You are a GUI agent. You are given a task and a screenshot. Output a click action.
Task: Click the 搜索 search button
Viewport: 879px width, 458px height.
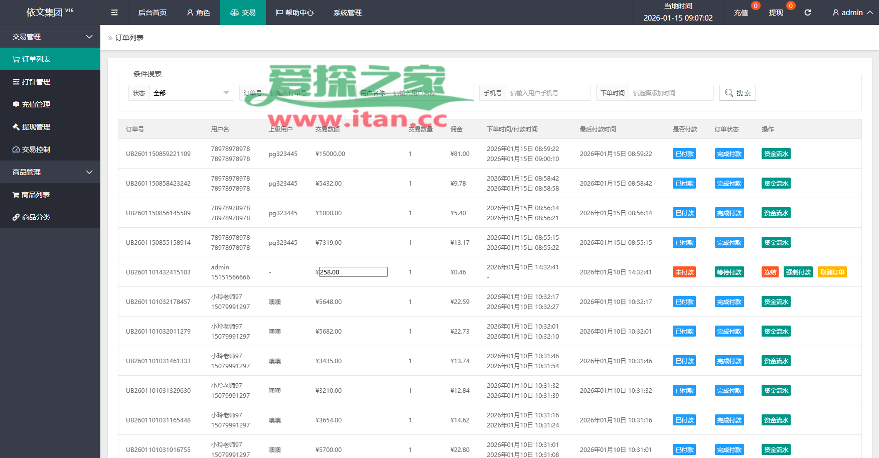pyautogui.click(x=737, y=93)
